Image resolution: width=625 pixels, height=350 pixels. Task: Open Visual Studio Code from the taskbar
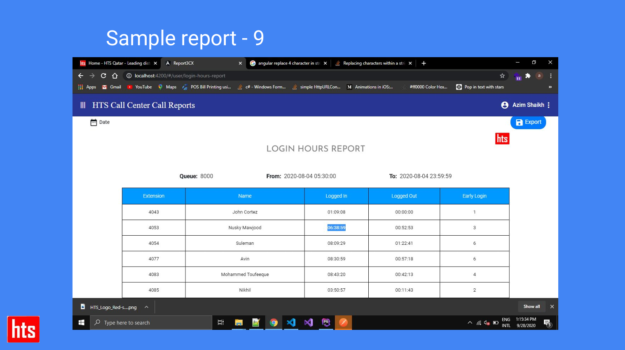[x=291, y=322]
